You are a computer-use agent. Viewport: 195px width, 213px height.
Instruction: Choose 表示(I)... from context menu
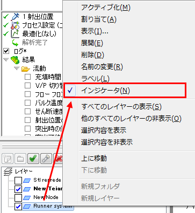95,31
